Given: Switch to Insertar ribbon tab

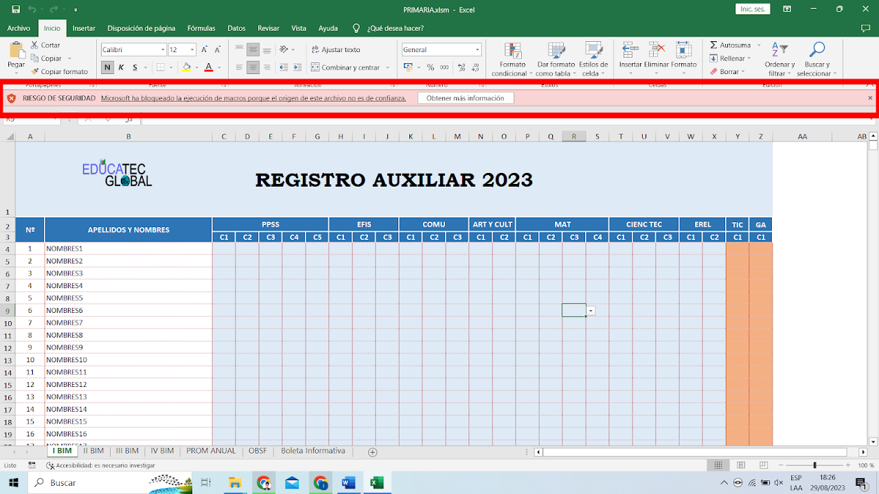Looking at the screenshot, I should 84,28.
